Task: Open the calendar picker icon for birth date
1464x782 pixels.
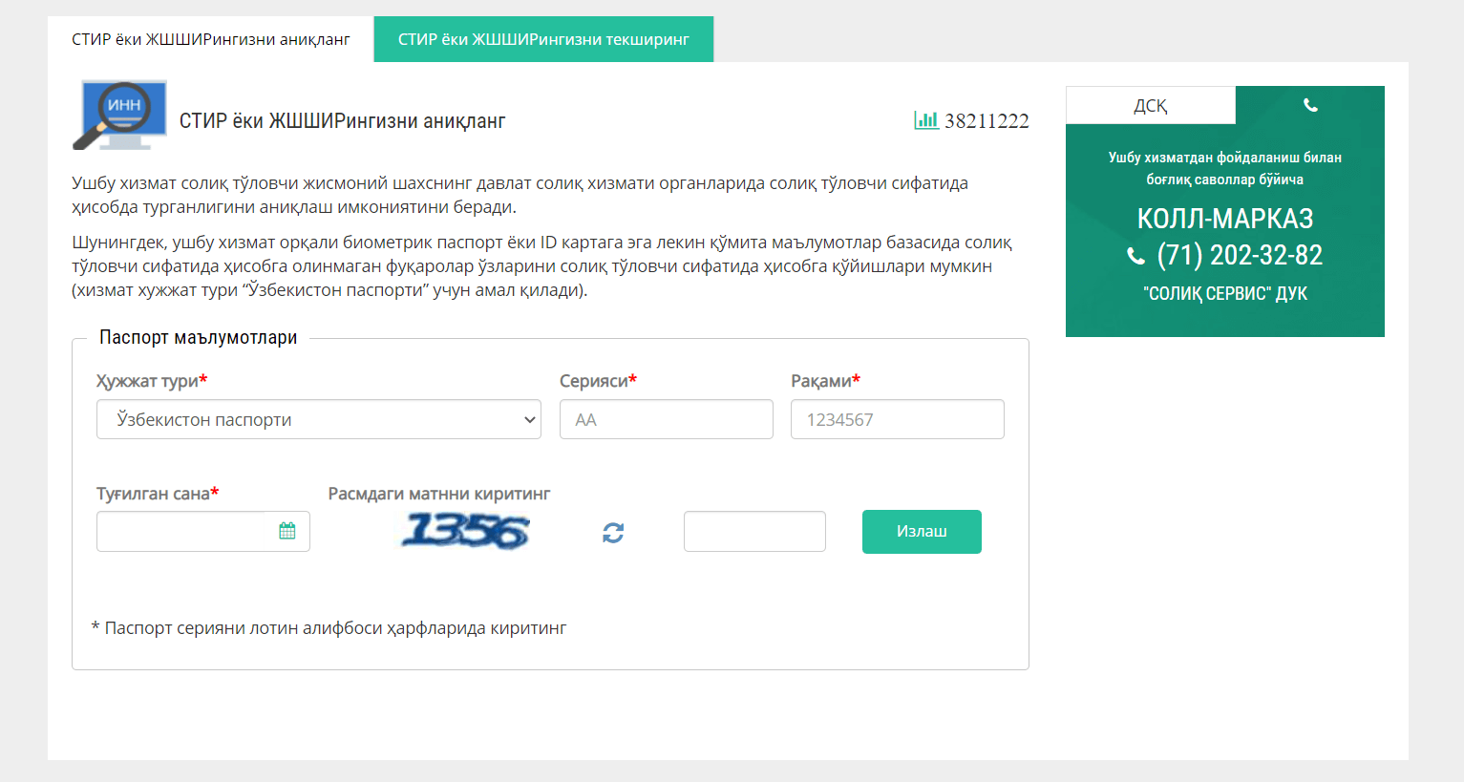Action: pos(286,531)
